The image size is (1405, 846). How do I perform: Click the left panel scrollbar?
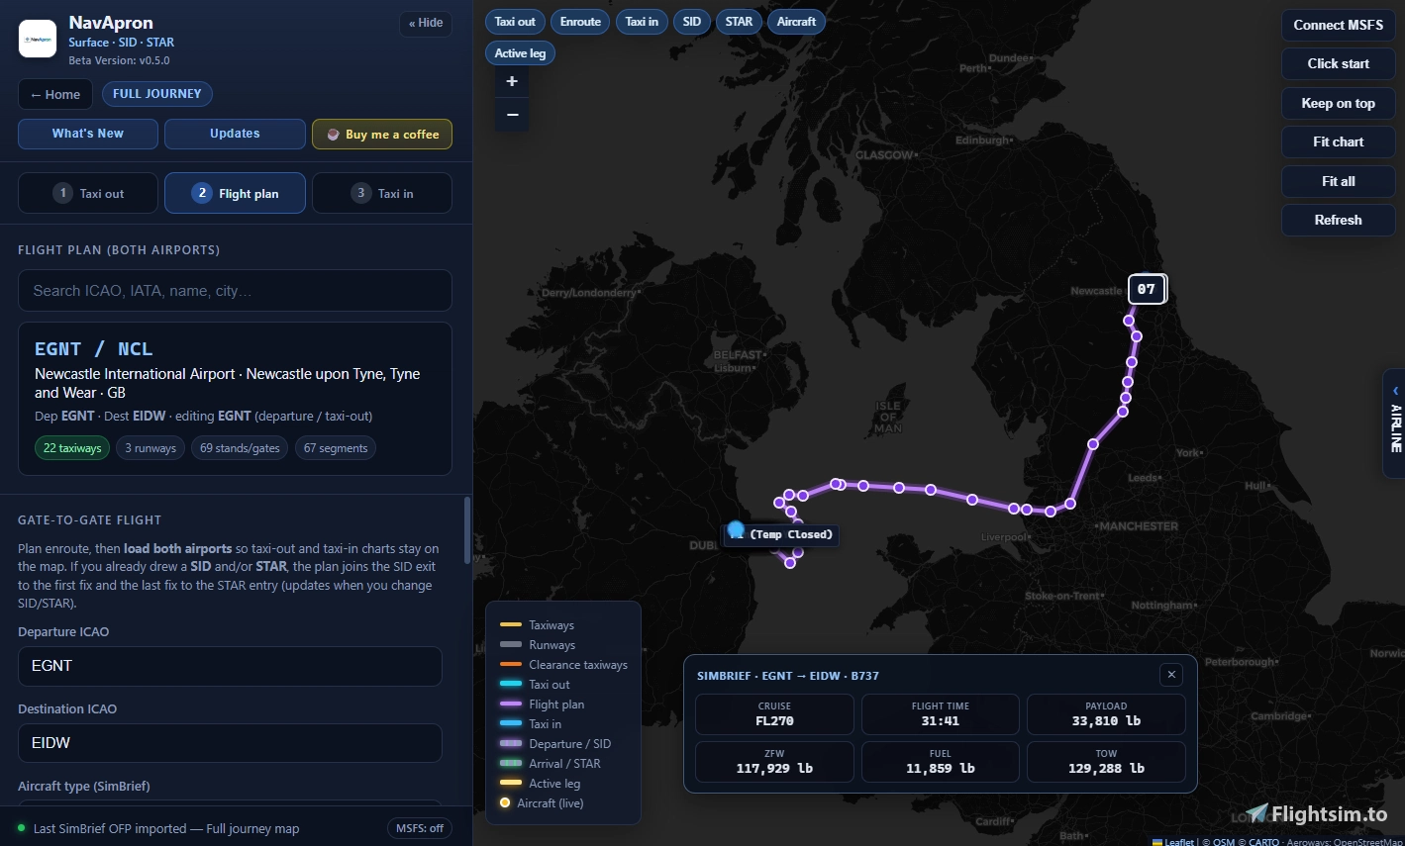coord(467,529)
